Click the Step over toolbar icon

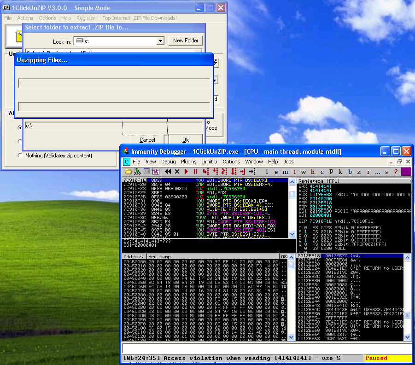215,172
